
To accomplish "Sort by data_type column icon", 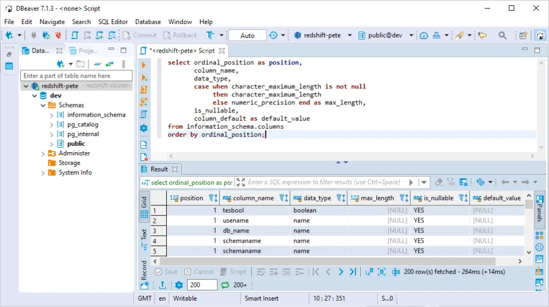I will [x=340, y=198].
